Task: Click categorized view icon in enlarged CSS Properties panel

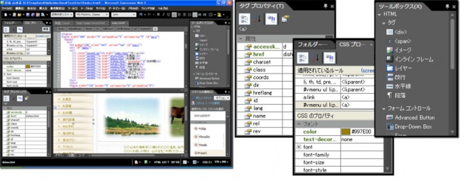Action: tap(303, 58)
